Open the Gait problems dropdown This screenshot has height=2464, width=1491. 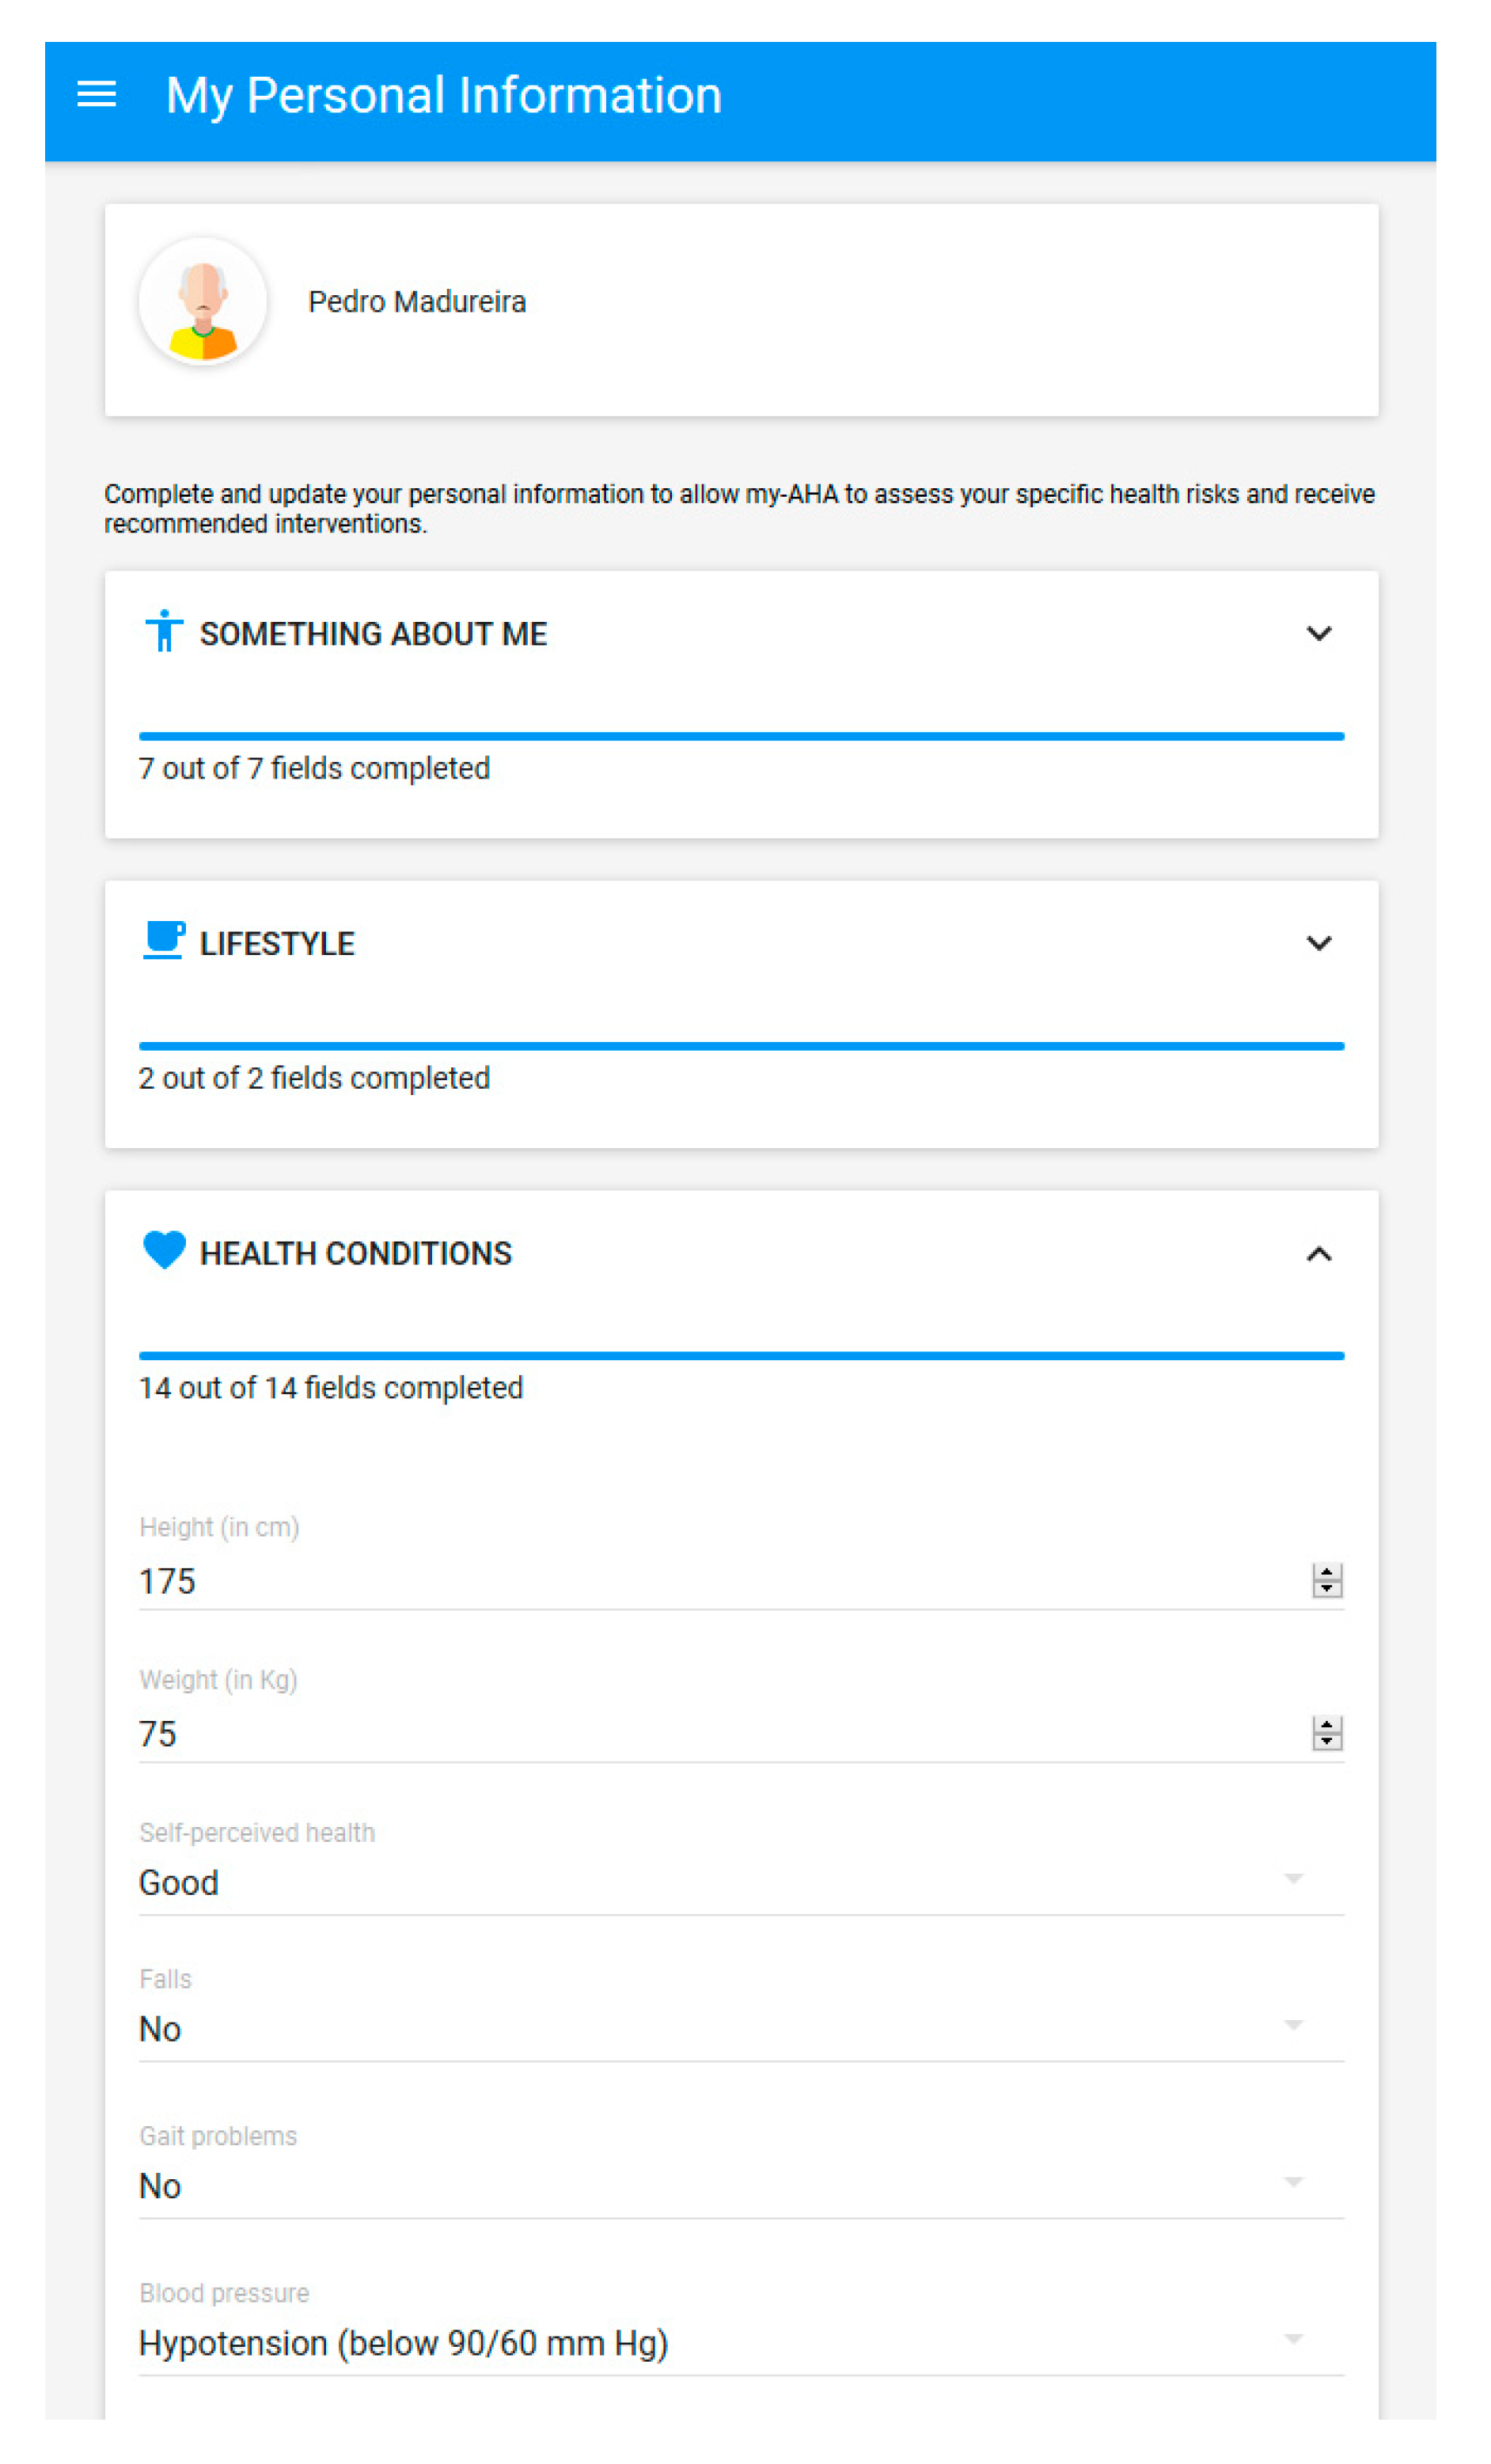pyautogui.click(x=1292, y=2183)
